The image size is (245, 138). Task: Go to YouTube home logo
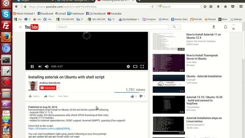pyautogui.click(x=31, y=27)
